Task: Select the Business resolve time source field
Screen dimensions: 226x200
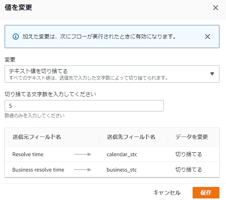Action: click(38, 170)
